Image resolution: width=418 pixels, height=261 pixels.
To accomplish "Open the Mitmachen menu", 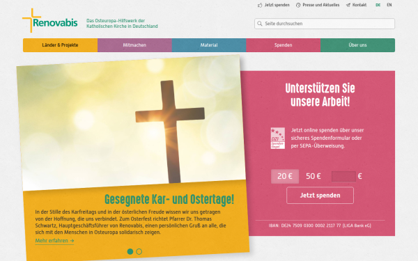I will pos(134,45).
